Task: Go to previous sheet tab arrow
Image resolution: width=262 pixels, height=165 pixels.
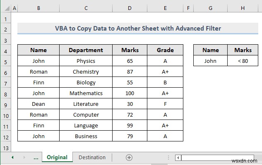Action: pyautogui.click(x=12, y=157)
